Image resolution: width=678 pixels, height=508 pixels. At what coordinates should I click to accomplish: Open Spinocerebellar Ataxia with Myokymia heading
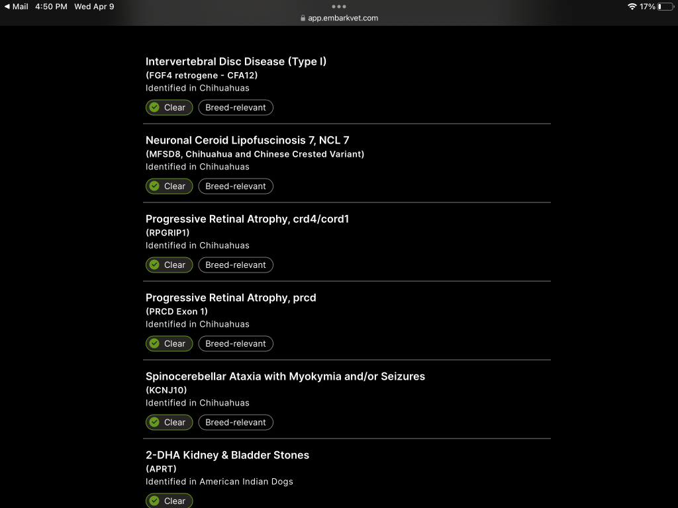click(285, 376)
